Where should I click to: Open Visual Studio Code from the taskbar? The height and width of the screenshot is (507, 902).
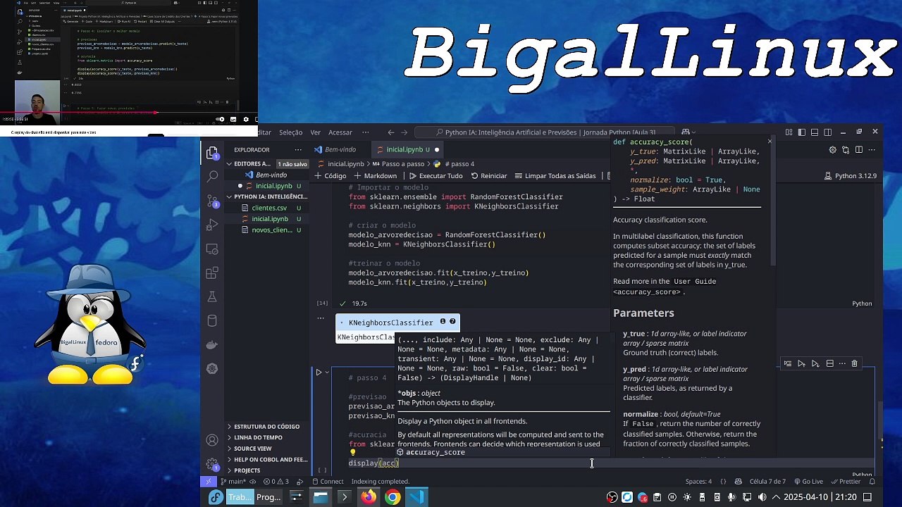pos(416,497)
